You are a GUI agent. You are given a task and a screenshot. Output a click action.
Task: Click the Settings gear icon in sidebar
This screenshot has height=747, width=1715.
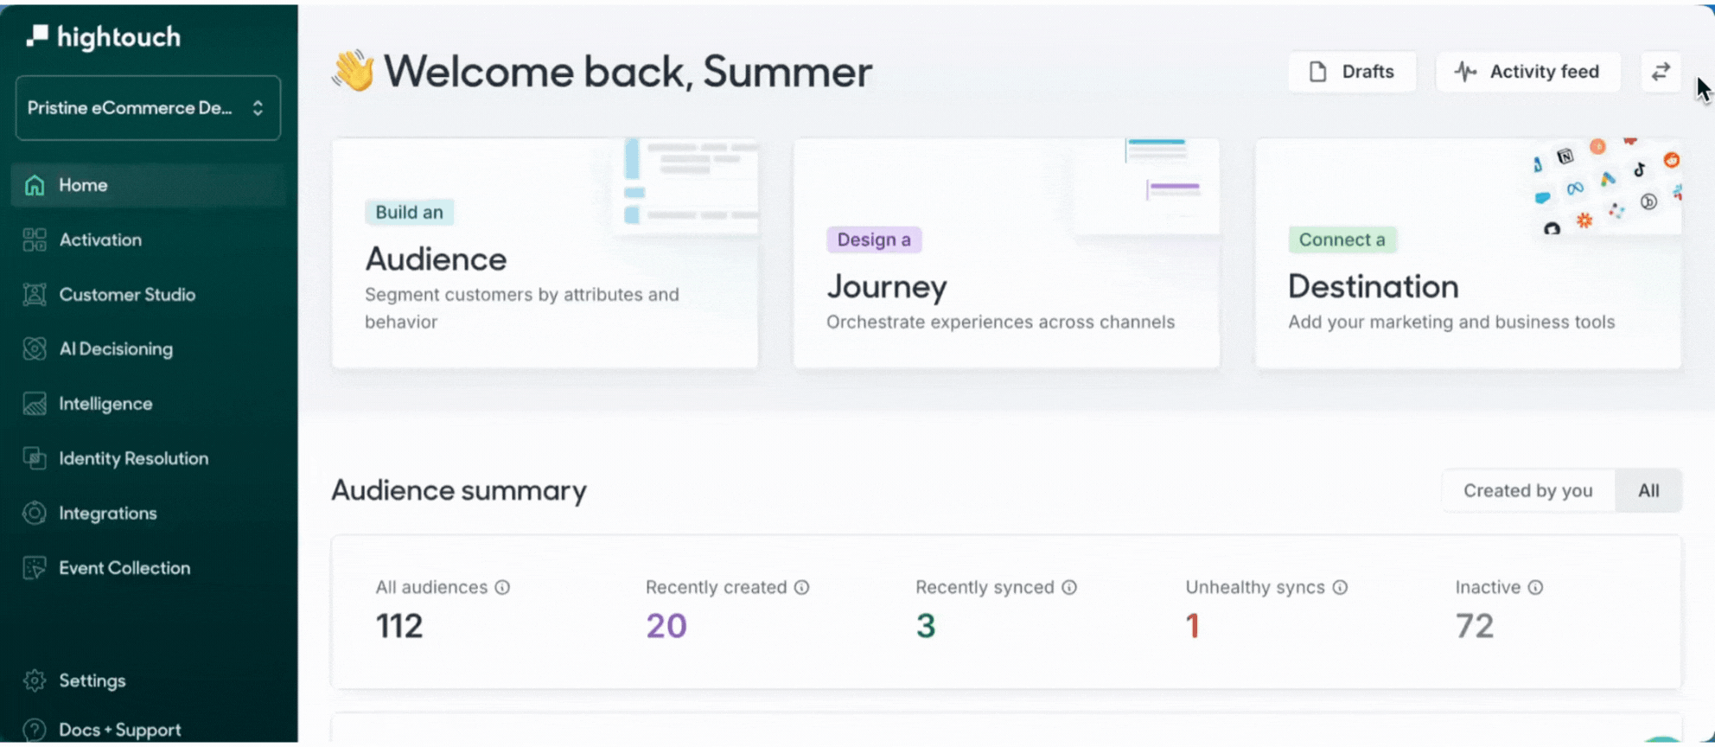click(35, 681)
